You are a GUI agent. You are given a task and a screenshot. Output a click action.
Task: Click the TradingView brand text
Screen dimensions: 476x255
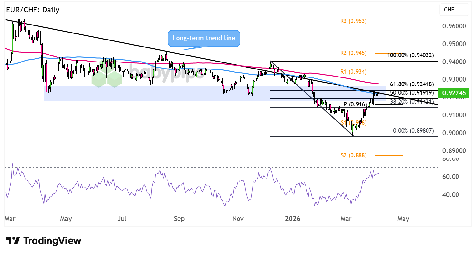[x=53, y=241]
